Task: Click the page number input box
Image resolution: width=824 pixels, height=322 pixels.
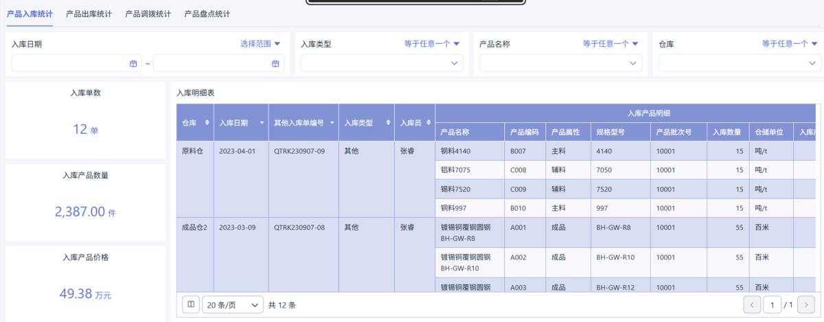Action: [772, 304]
